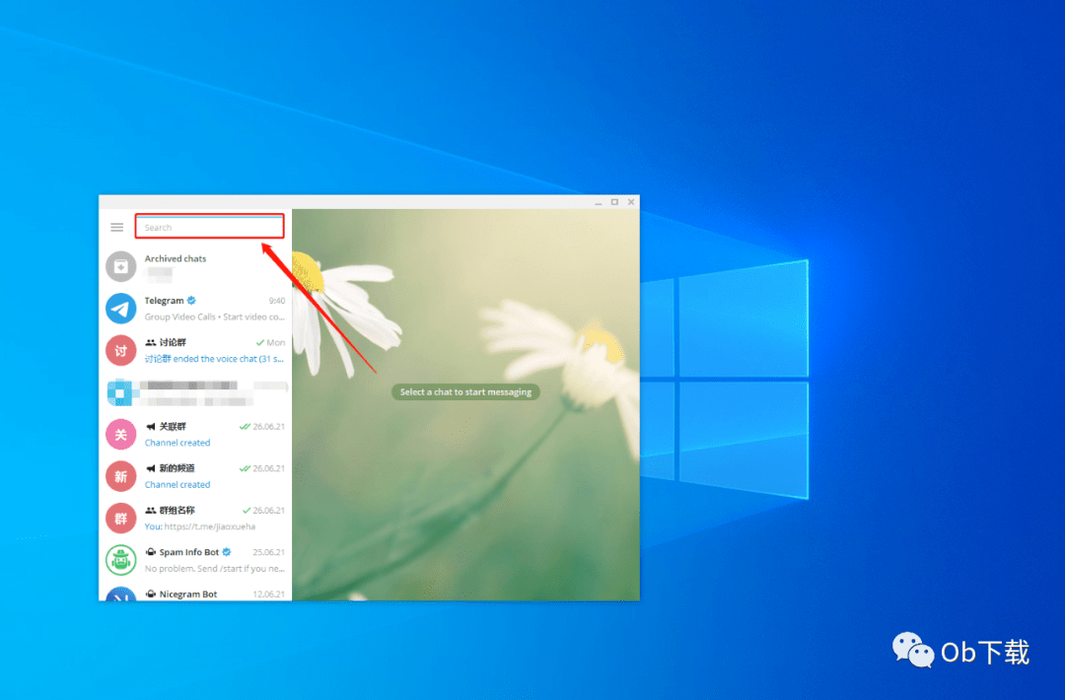Click the Telegram verified badge

coord(191,300)
